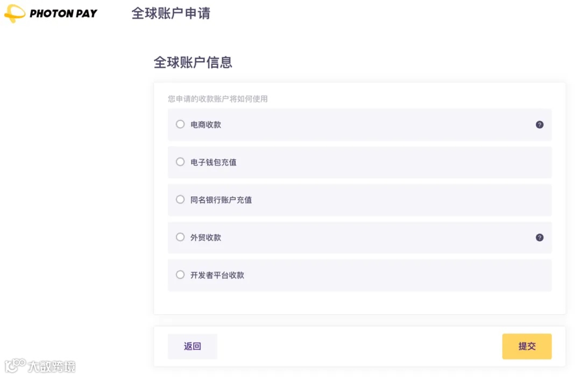Click the question mark circle on fourth row
The height and width of the screenshot is (377, 581).
click(x=540, y=237)
